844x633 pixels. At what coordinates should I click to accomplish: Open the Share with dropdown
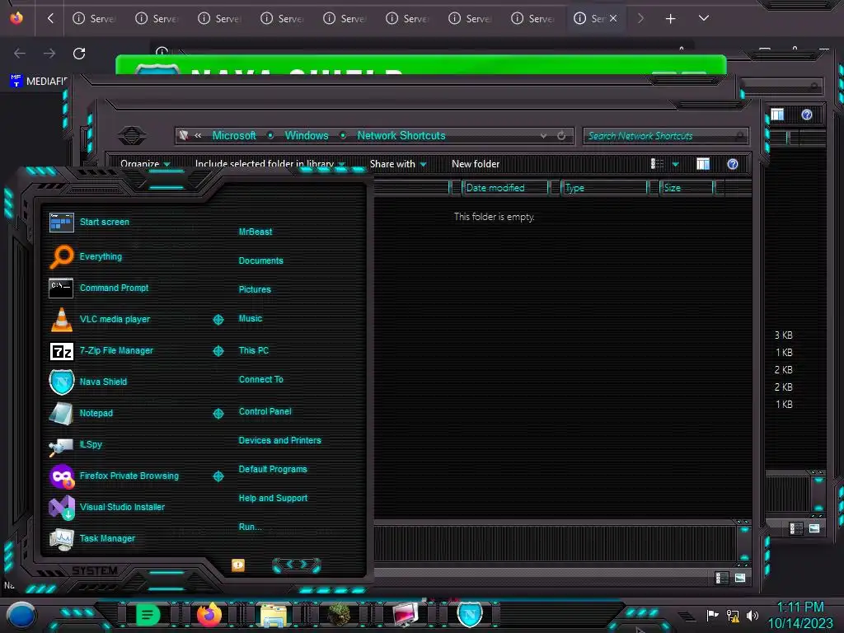coord(398,164)
